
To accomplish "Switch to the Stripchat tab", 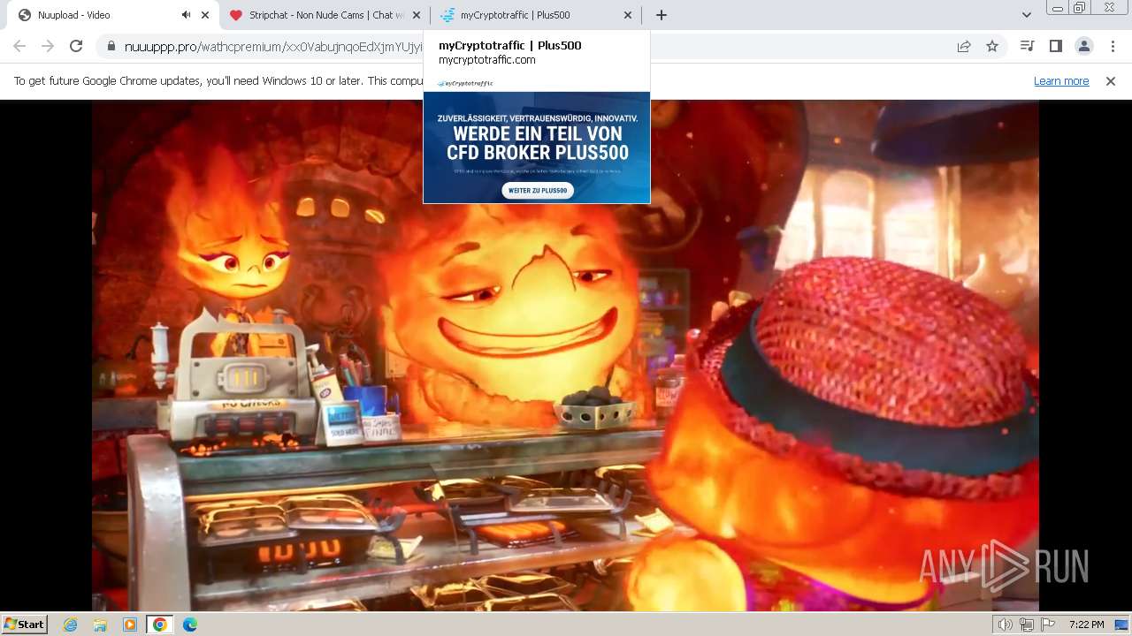I will point(325,15).
